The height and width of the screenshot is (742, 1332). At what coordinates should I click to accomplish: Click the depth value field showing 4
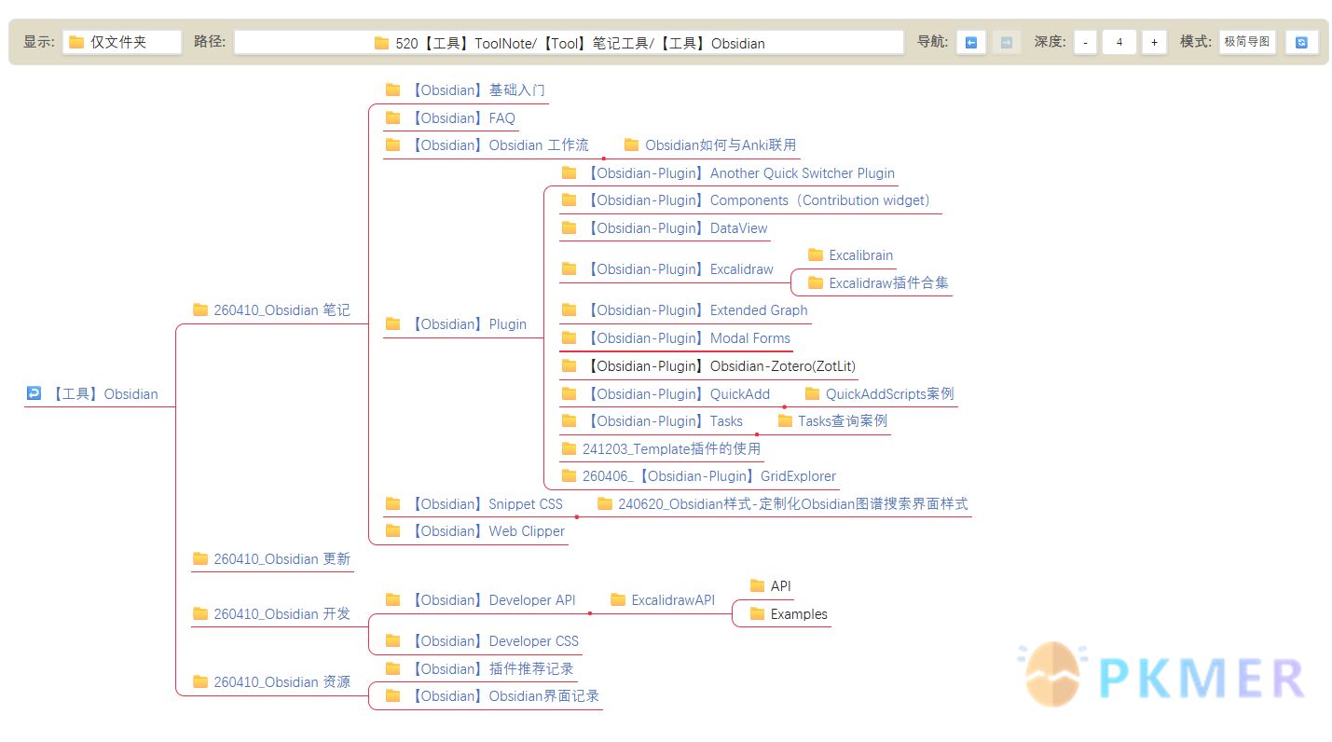coord(1119,42)
